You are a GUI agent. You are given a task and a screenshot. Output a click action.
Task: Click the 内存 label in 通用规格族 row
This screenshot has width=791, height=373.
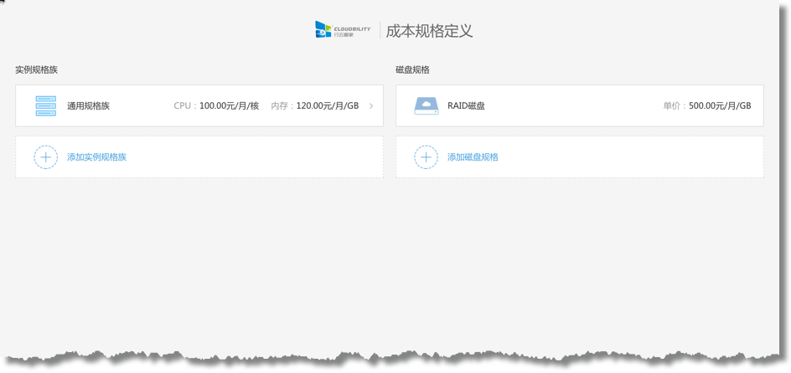[281, 106]
